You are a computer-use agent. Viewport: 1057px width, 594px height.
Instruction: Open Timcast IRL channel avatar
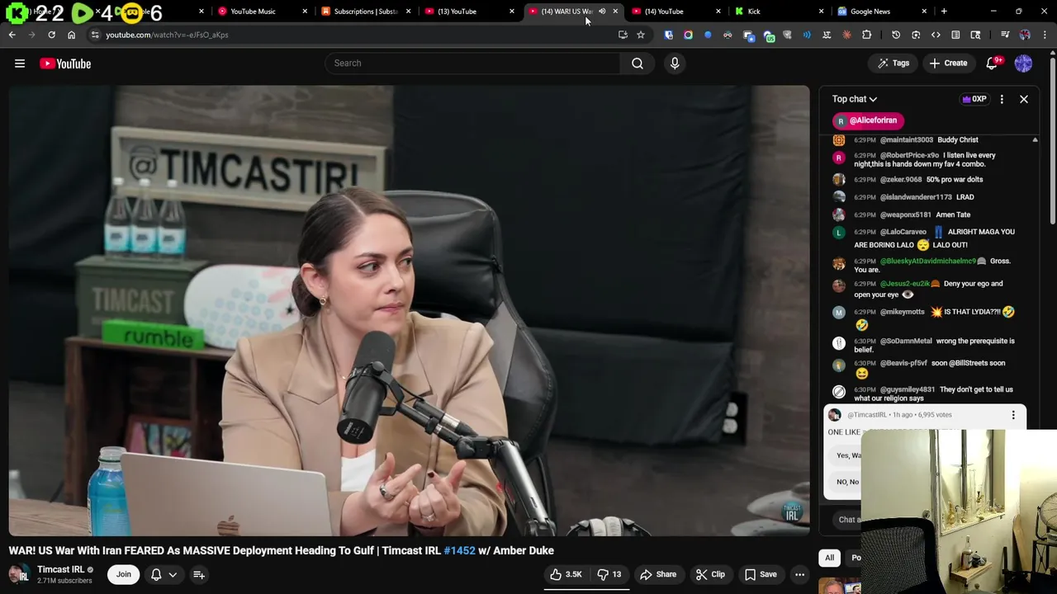pyautogui.click(x=18, y=575)
